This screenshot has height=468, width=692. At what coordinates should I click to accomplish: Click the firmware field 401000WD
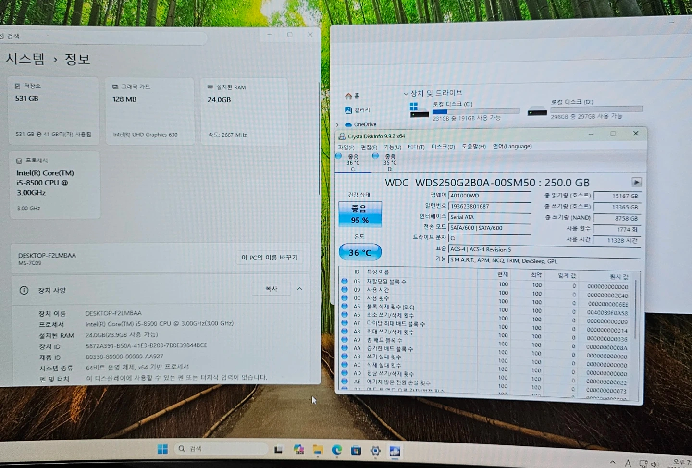click(490, 196)
